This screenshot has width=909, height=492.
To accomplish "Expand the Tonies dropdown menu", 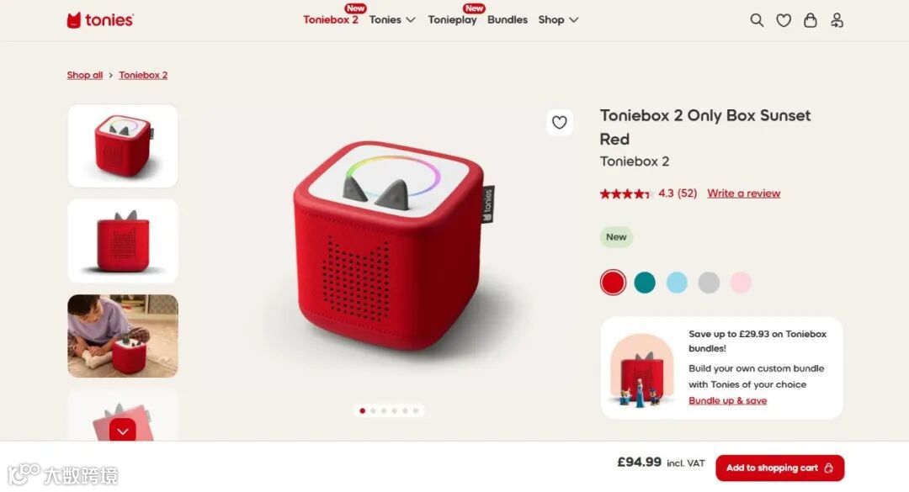I will pyautogui.click(x=392, y=19).
